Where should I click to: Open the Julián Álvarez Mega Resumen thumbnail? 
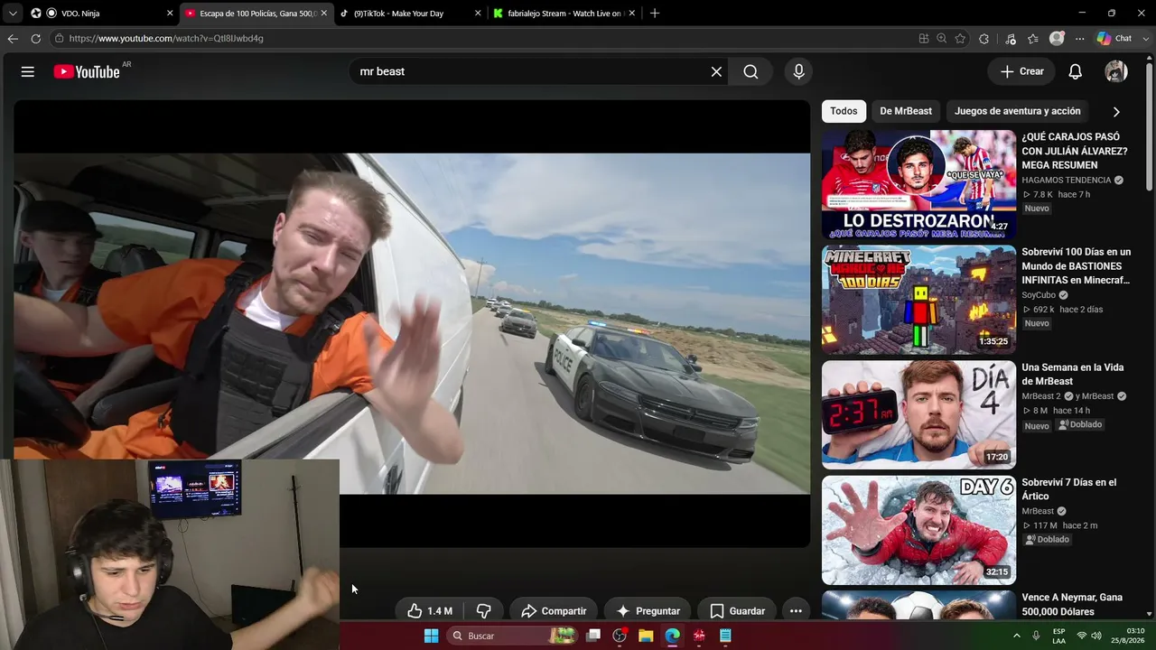click(918, 184)
